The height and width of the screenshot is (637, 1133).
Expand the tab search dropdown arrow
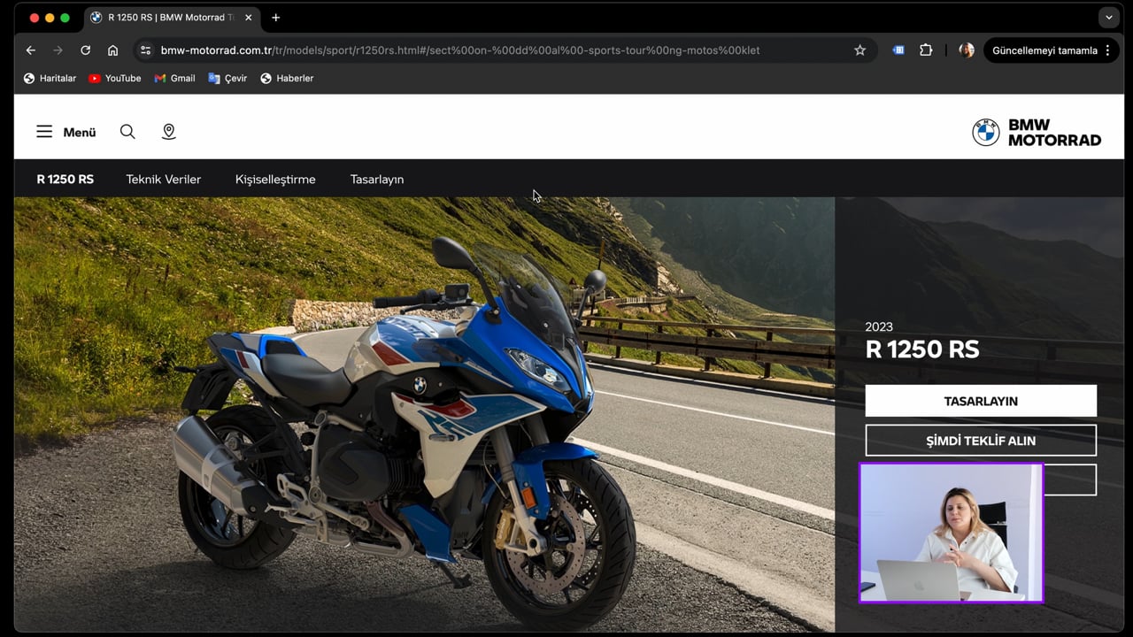click(x=1108, y=18)
